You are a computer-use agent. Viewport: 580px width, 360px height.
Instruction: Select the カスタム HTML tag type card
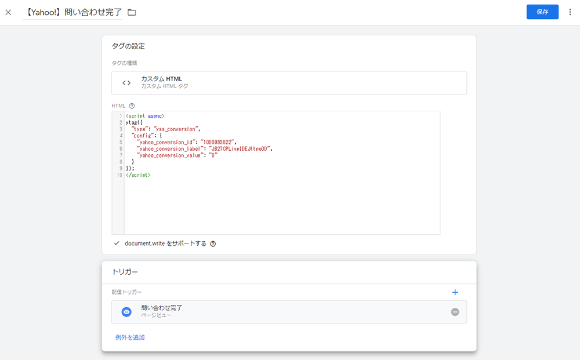(x=289, y=83)
